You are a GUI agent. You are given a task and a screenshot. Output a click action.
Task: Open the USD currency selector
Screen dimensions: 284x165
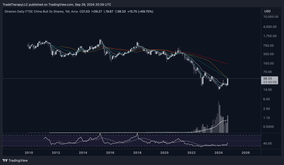[x=268, y=11]
